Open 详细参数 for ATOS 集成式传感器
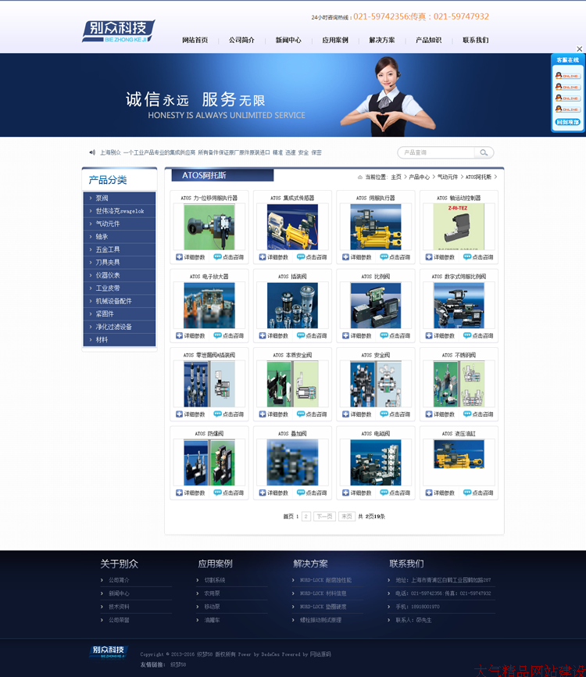This screenshot has height=677, width=586. [x=273, y=257]
